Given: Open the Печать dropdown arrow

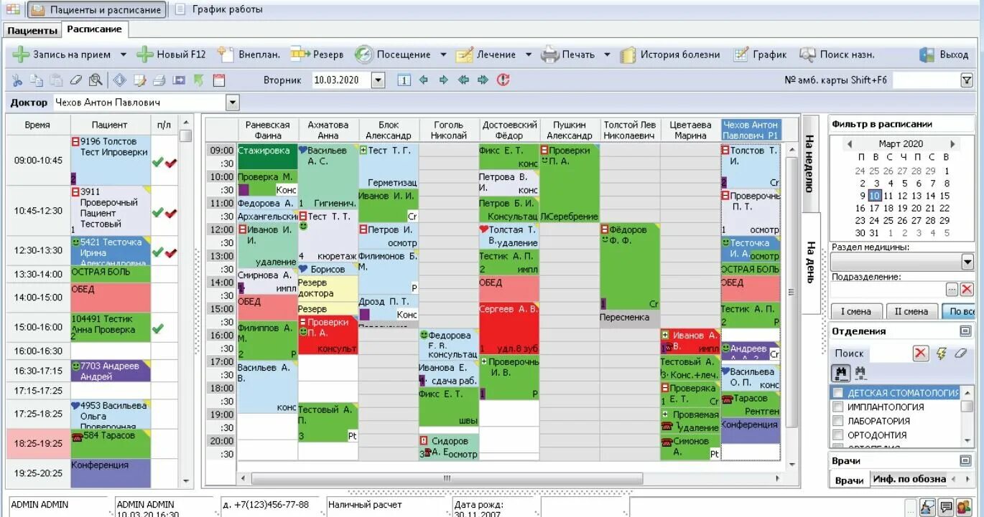Looking at the screenshot, I should (x=607, y=54).
